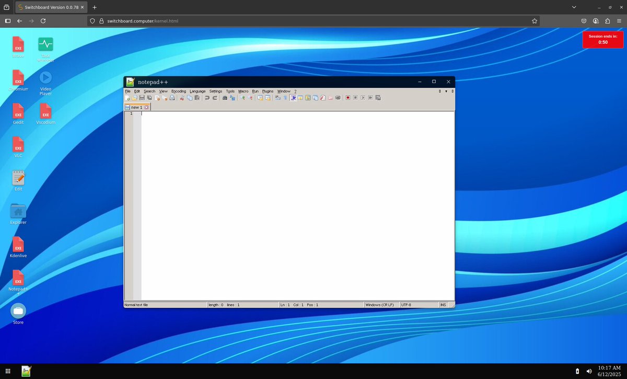627x379 pixels.
Task: Reload the page in the browser
Action: coord(43,21)
